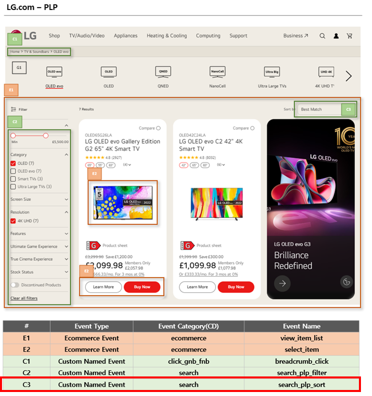Check the Smart TVs (3) checkbox
372x396 pixels.
click(x=14, y=179)
